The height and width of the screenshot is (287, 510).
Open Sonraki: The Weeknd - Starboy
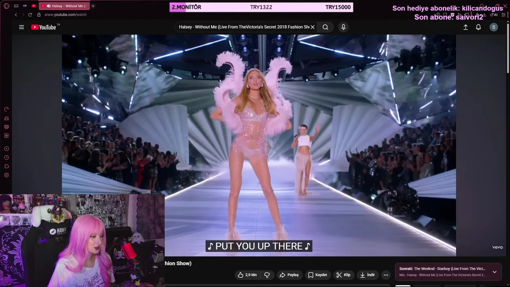pyautogui.click(x=442, y=269)
